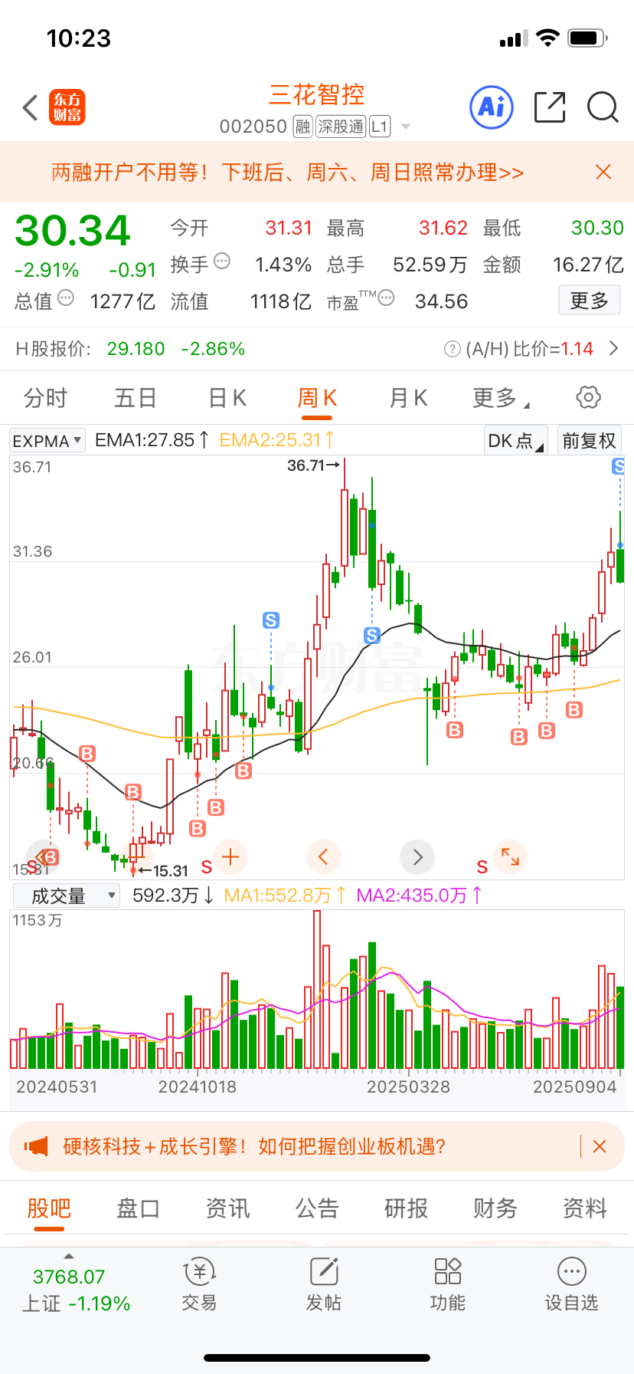Open the EXPMA indicator dropdown

[x=47, y=441]
